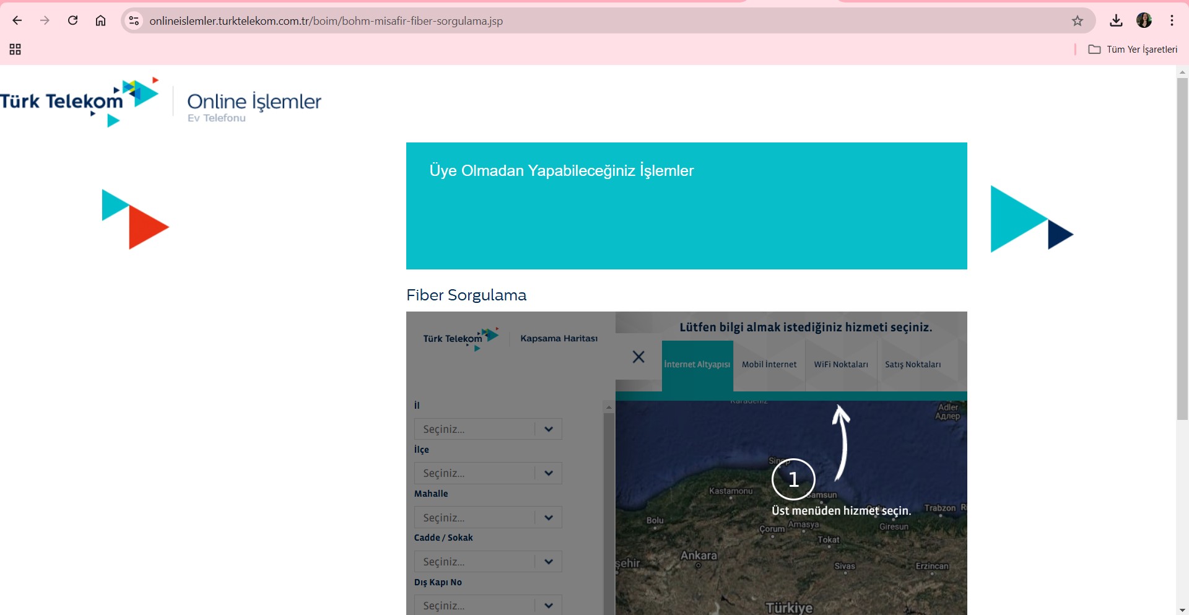The width and height of the screenshot is (1189, 615).
Task: Click the address bar URL
Action: click(326, 21)
